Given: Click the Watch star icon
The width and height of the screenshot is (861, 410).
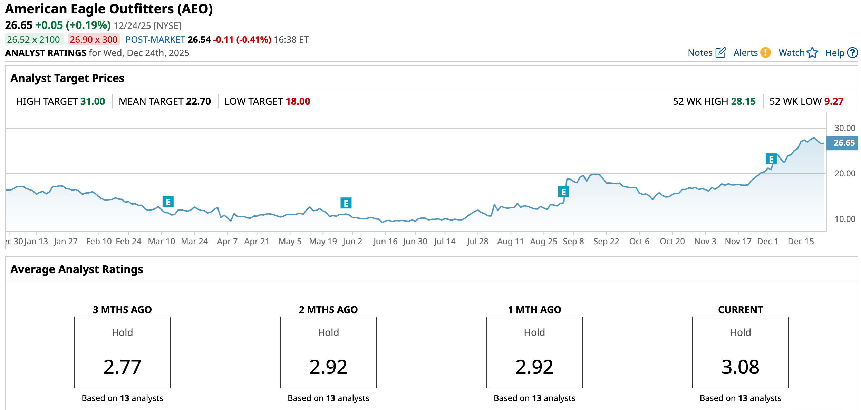Looking at the screenshot, I should tap(812, 53).
